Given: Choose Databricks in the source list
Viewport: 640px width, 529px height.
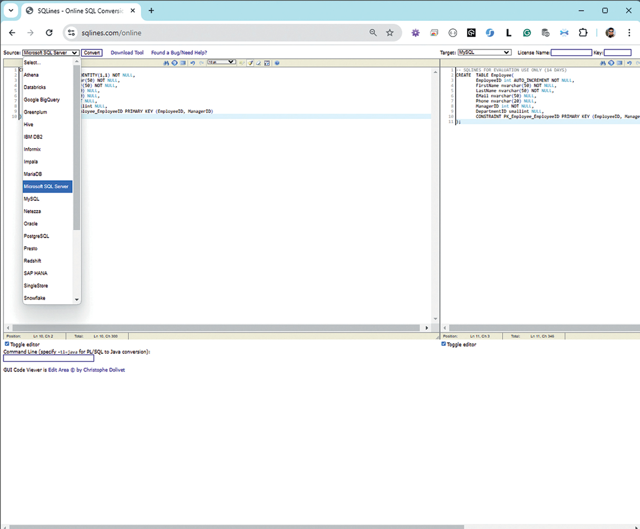Looking at the screenshot, I should (x=47, y=87).
